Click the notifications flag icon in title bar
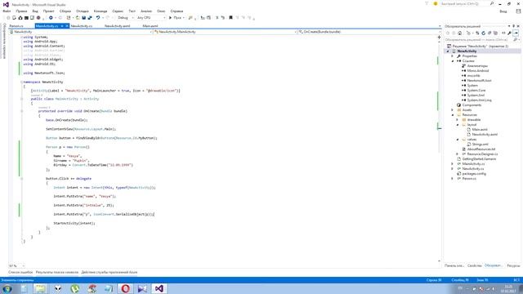Screen dimensions: 523x294 click(427, 3)
